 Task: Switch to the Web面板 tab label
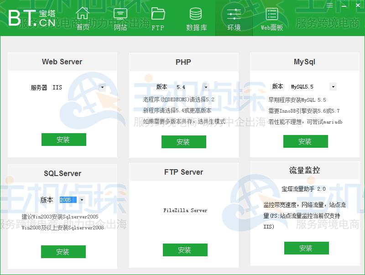(x=272, y=27)
